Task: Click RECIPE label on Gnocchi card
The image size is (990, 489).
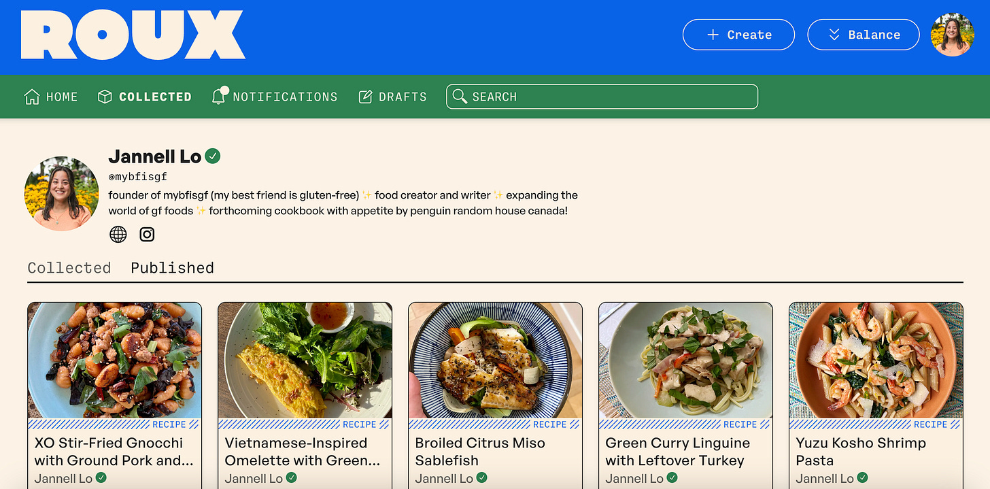Action: (x=169, y=424)
